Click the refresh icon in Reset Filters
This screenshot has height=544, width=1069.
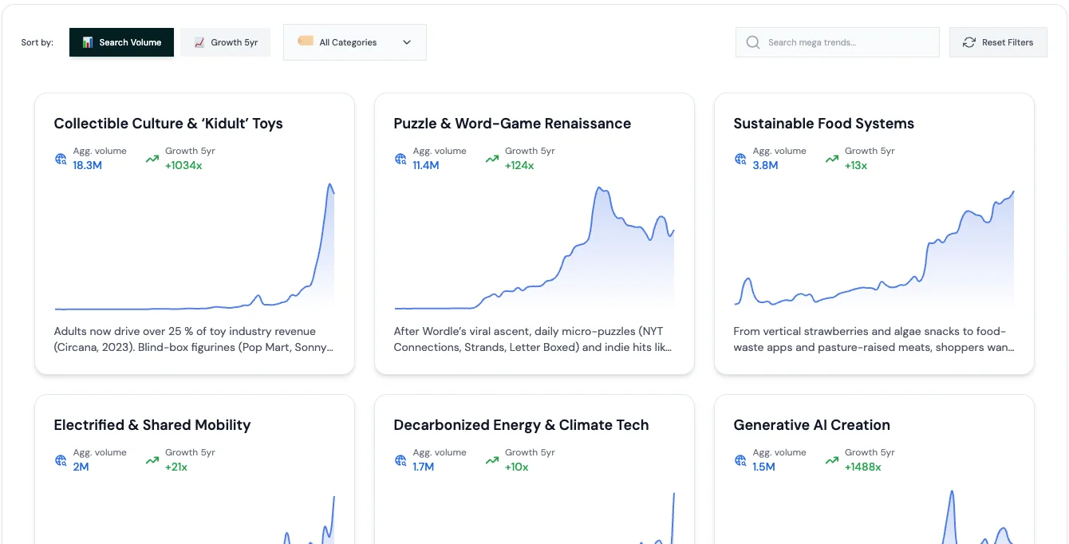[968, 42]
